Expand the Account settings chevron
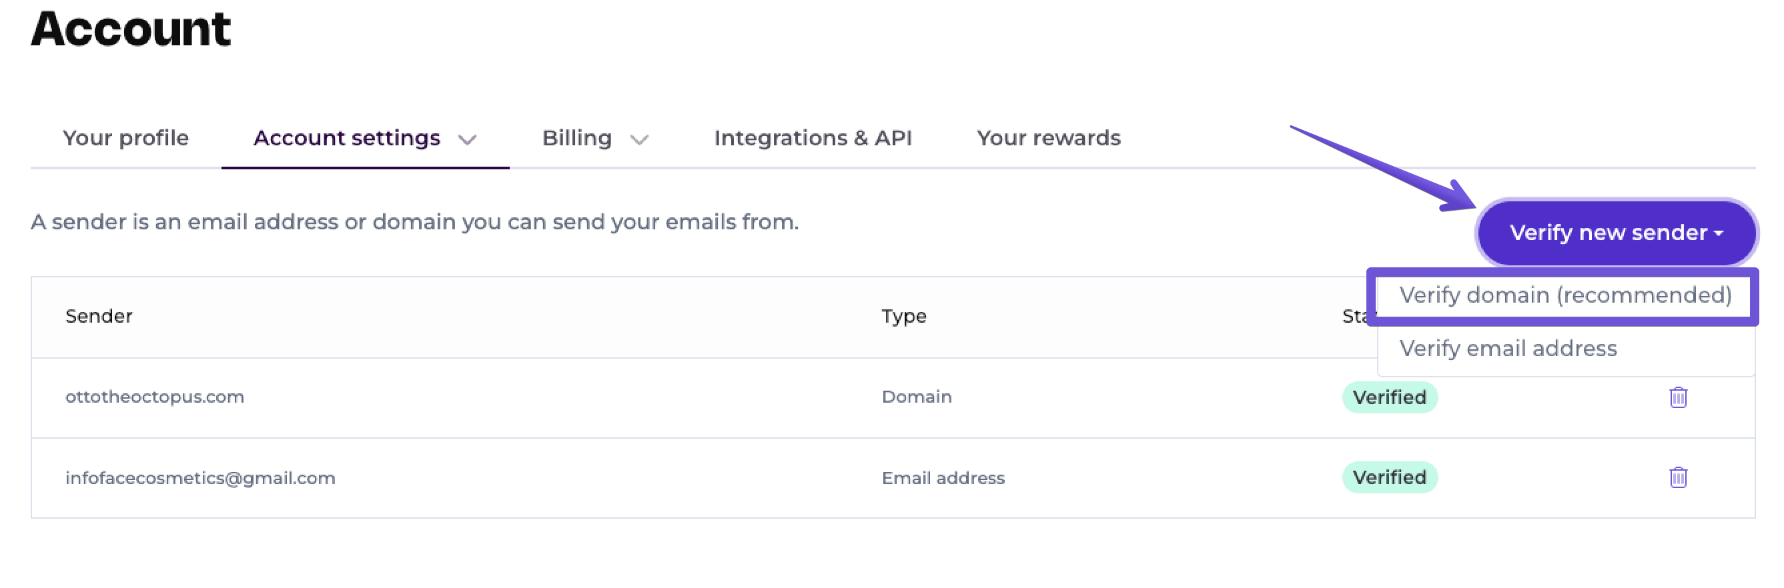 pyautogui.click(x=468, y=140)
